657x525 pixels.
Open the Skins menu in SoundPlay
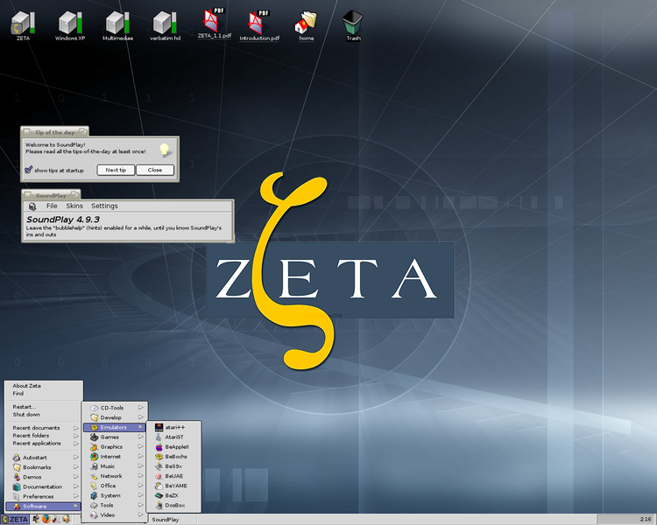74,206
